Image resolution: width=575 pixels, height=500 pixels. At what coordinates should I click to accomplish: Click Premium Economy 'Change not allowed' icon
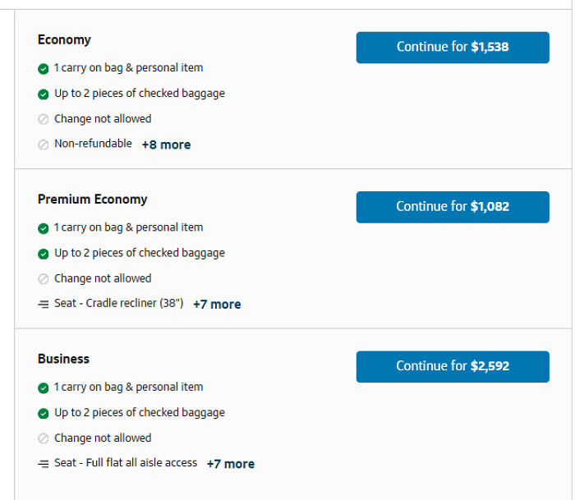pyautogui.click(x=44, y=279)
